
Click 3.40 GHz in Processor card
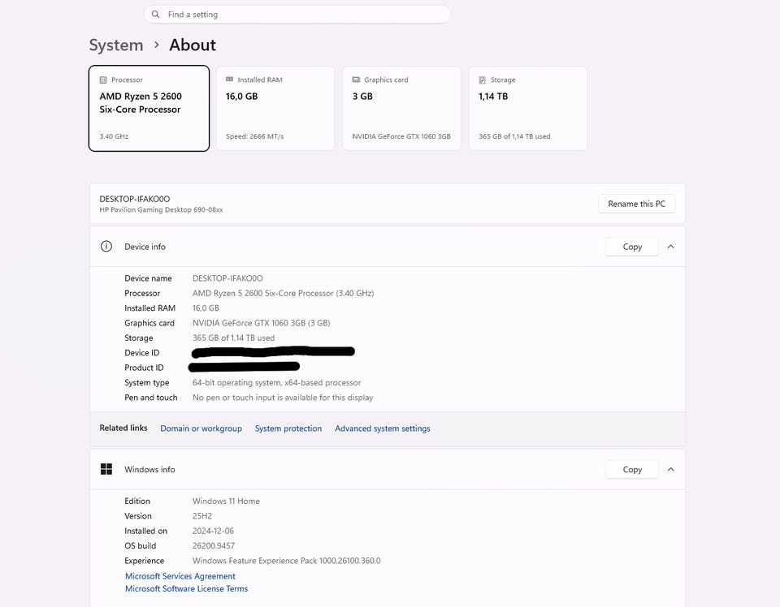[x=114, y=136]
